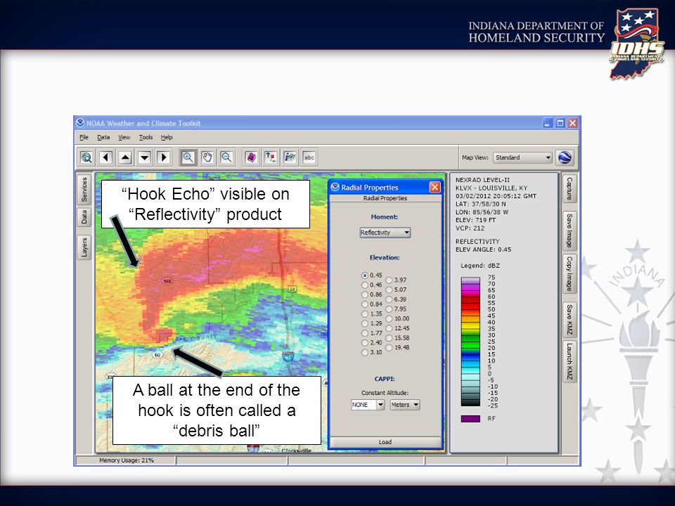Choose elevation angle 0.86
The height and width of the screenshot is (506, 675).
pyautogui.click(x=365, y=294)
